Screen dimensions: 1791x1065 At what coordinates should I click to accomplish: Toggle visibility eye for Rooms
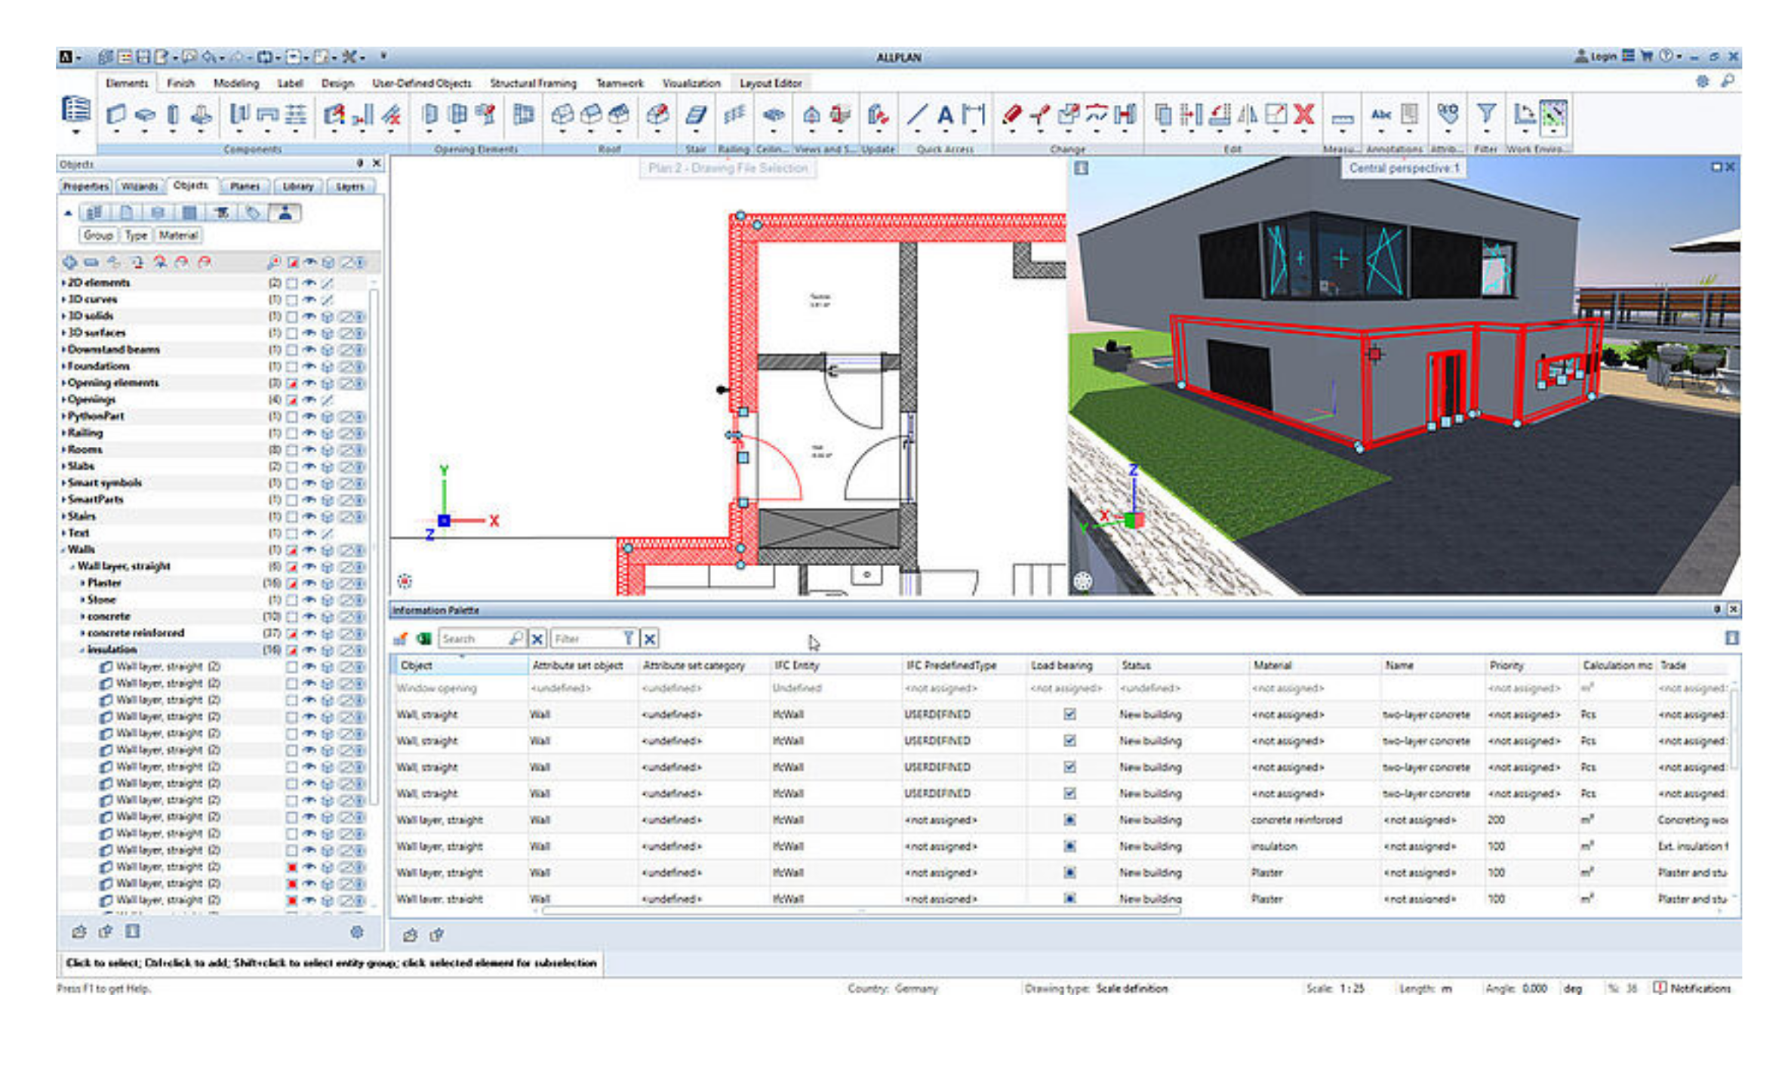pos(309,450)
